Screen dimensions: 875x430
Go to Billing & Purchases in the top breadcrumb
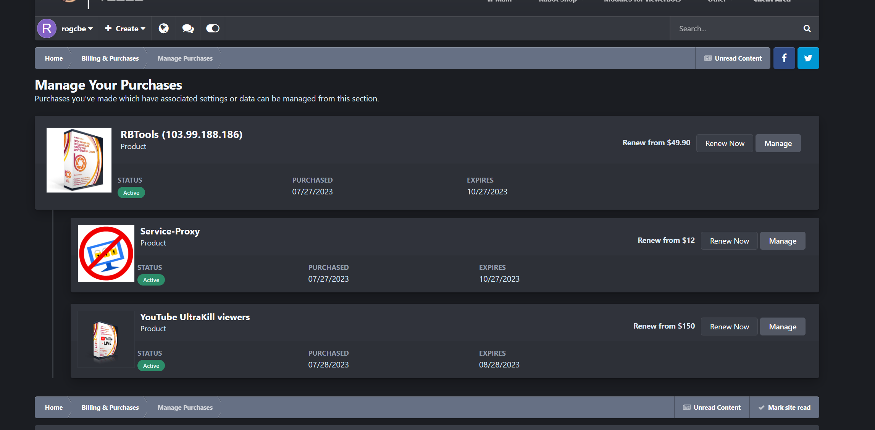pos(110,58)
